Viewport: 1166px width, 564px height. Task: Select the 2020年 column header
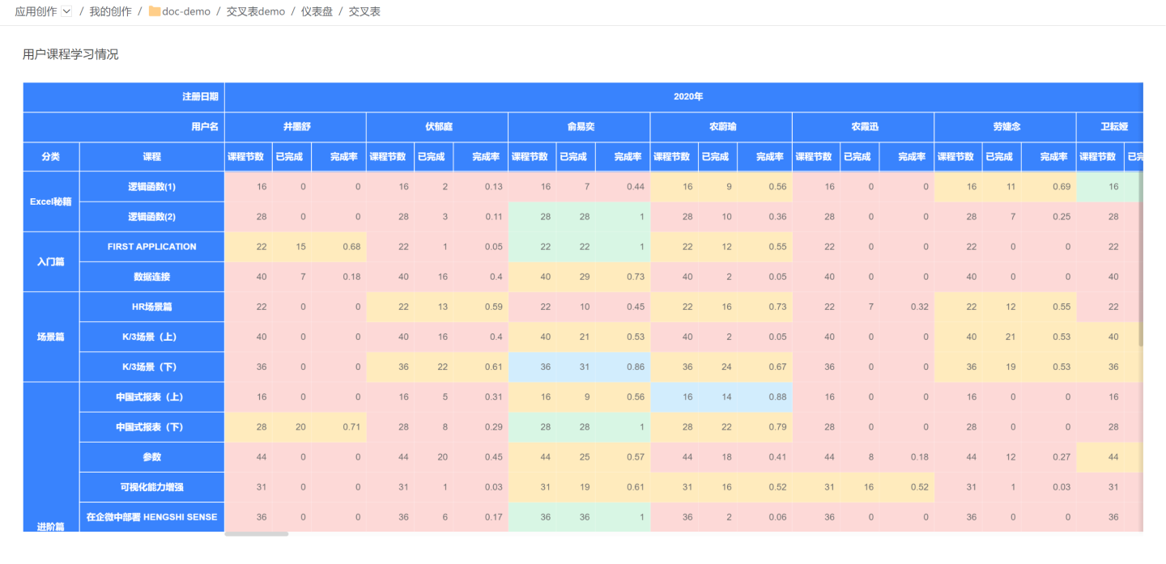click(x=687, y=97)
